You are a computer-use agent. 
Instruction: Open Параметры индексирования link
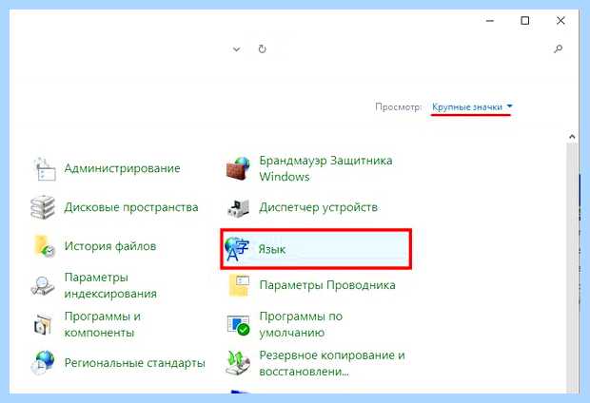click(110, 285)
